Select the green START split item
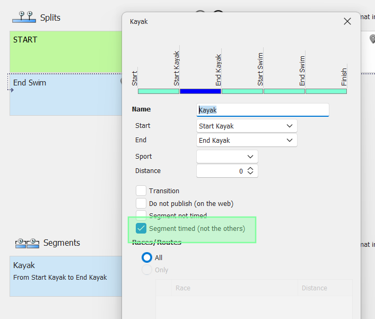 (66, 52)
